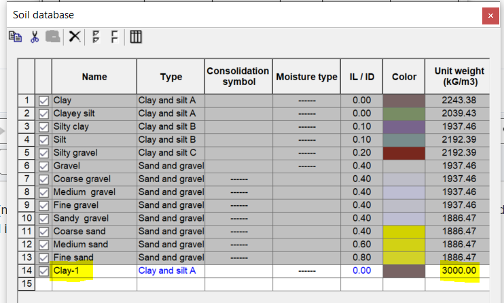Click the IL / ID column header
This screenshot has width=504, height=303.
pos(361,77)
